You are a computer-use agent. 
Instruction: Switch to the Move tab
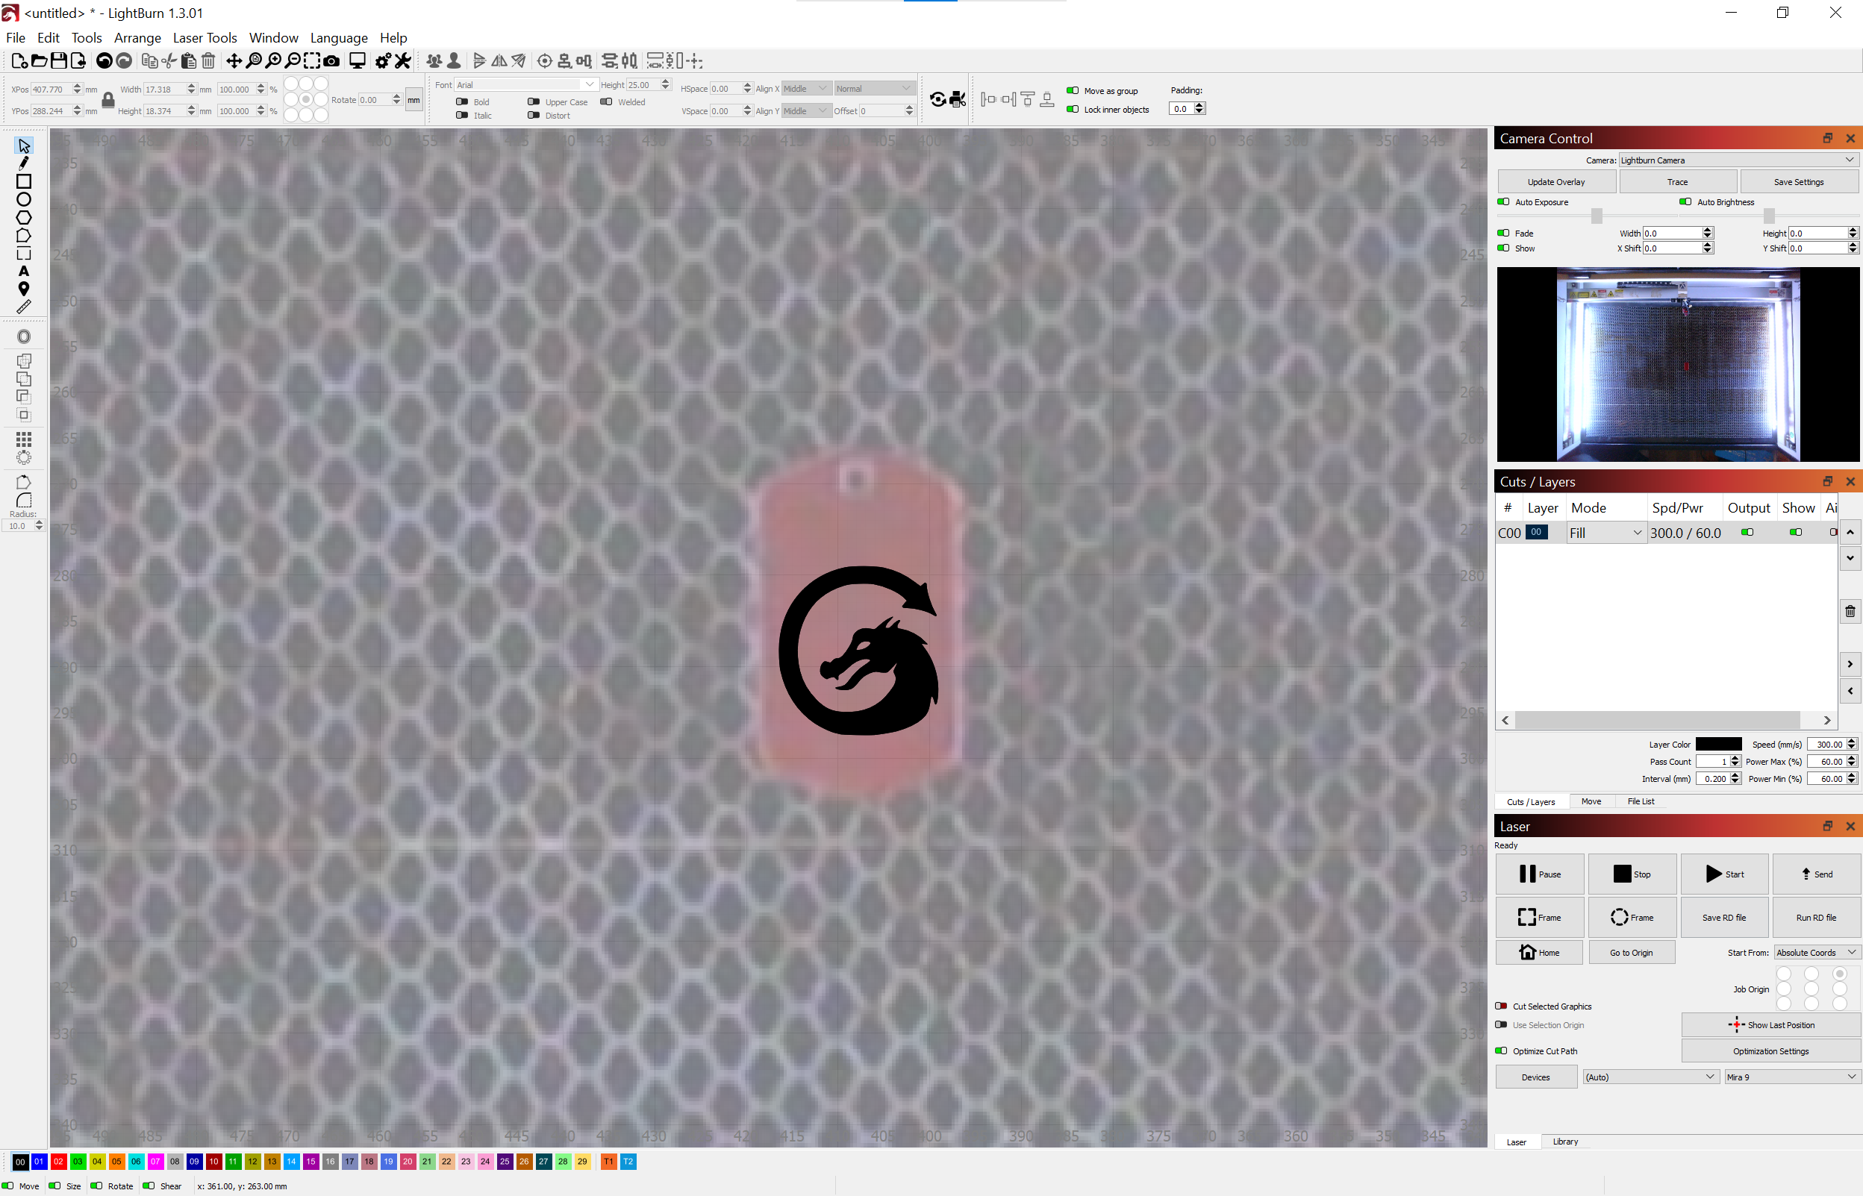(1591, 801)
